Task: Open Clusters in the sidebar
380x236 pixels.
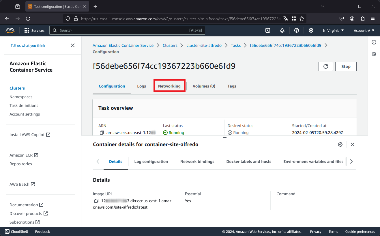Action: pyautogui.click(x=17, y=88)
